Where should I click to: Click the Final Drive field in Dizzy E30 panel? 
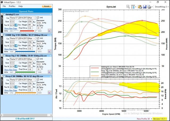coord(30,90)
